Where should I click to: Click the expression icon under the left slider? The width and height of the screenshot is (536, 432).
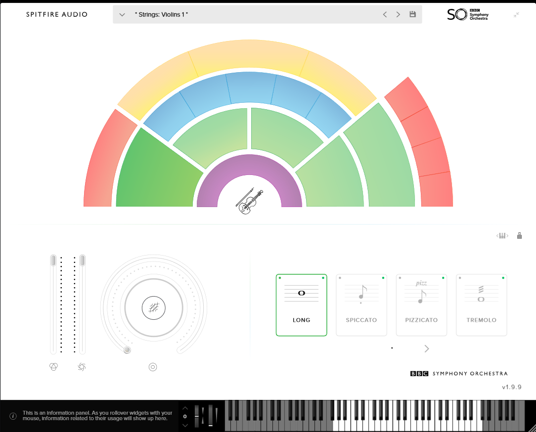point(54,367)
